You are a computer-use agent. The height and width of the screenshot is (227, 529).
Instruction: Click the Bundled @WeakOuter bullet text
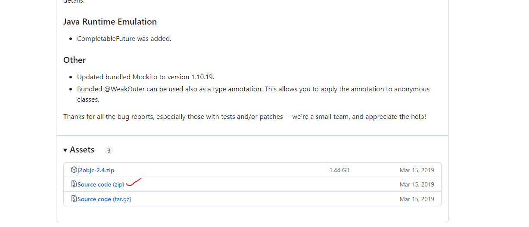(253, 89)
